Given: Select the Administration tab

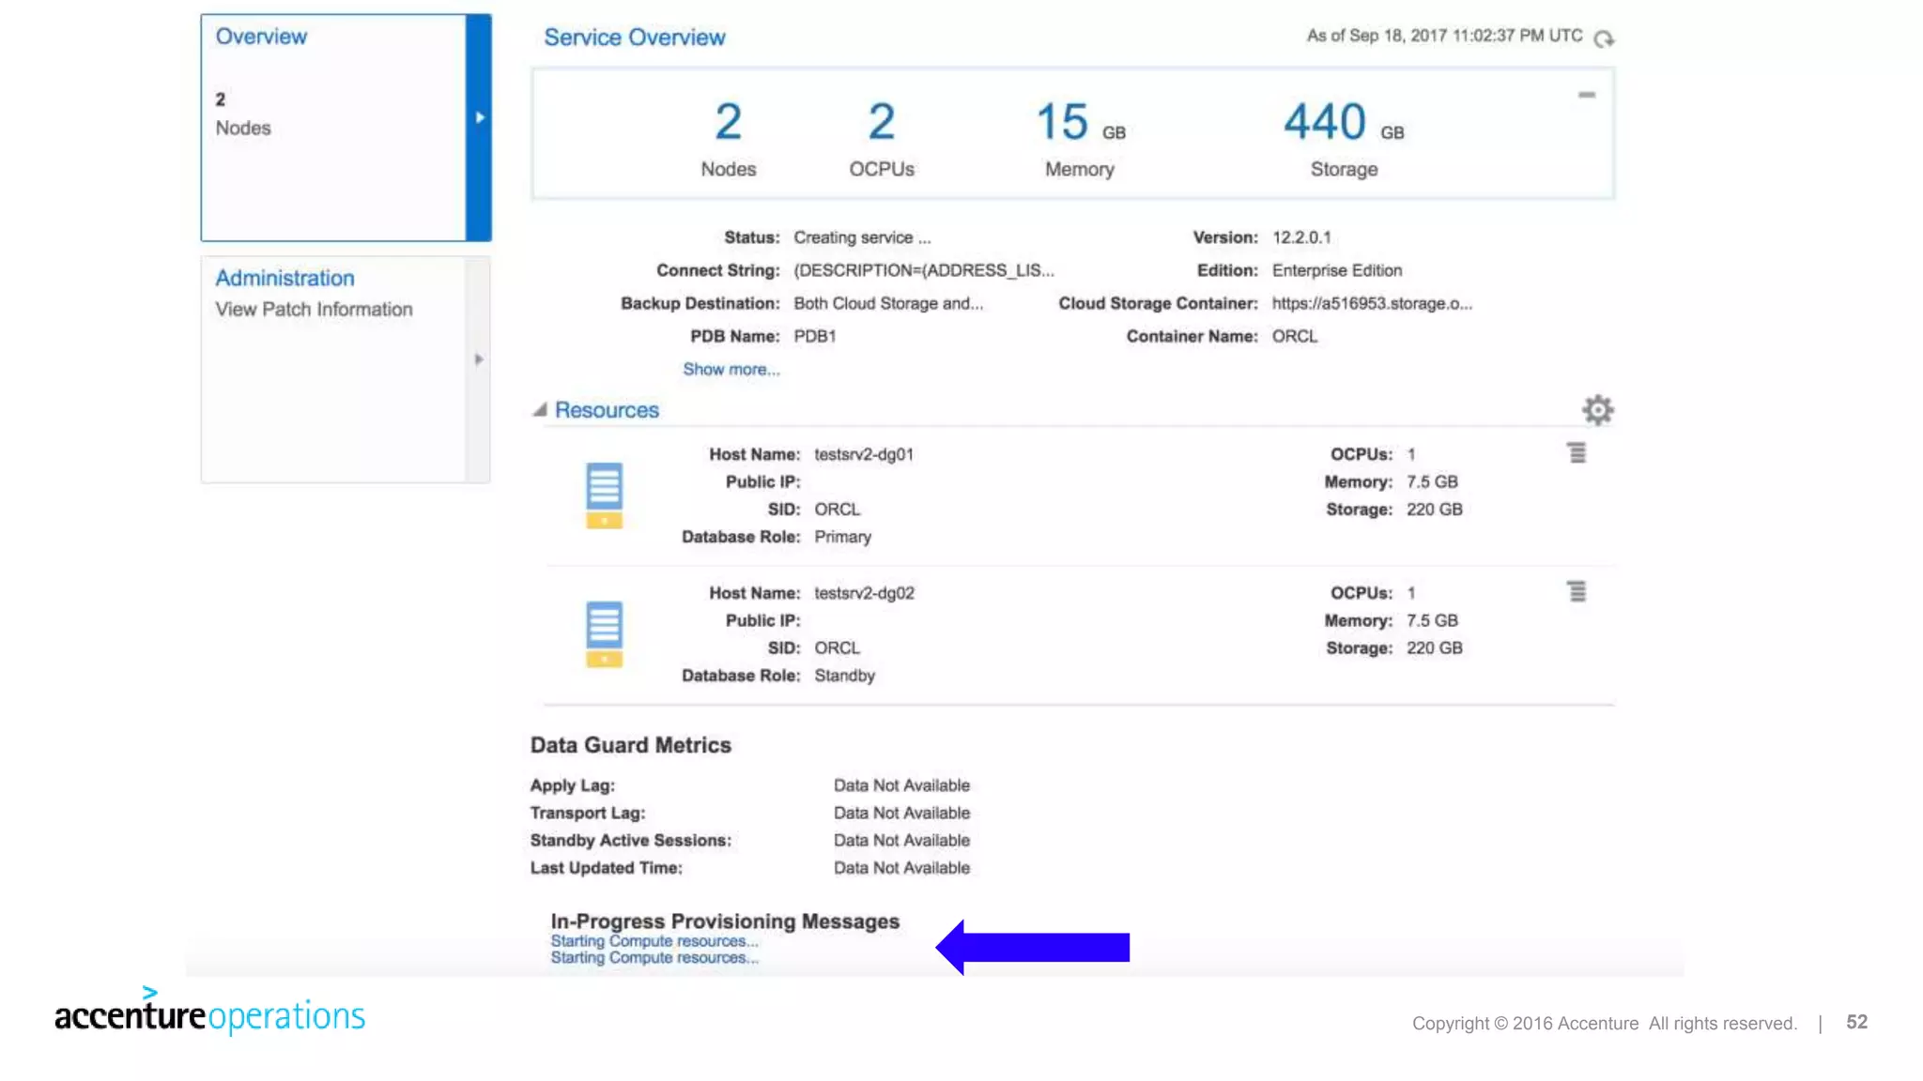Looking at the screenshot, I should [x=285, y=278].
